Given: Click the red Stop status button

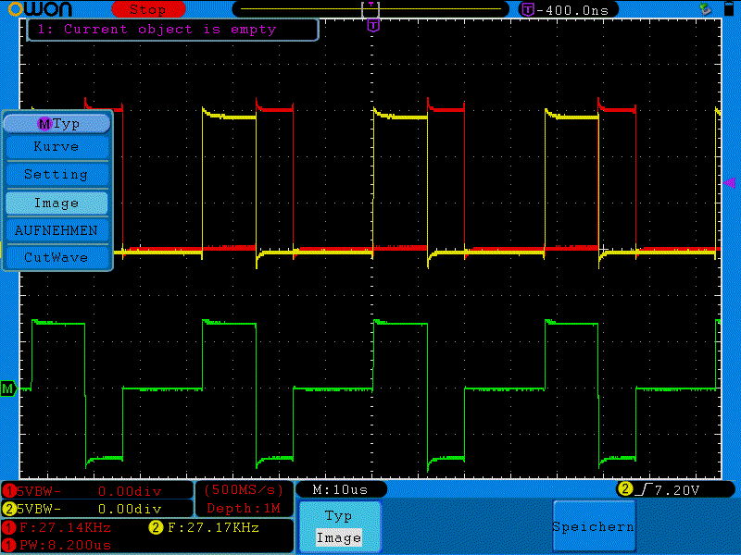Looking at the screenshot, I should (148, 9).
